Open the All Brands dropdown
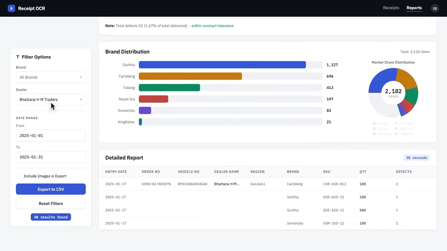 51,77
